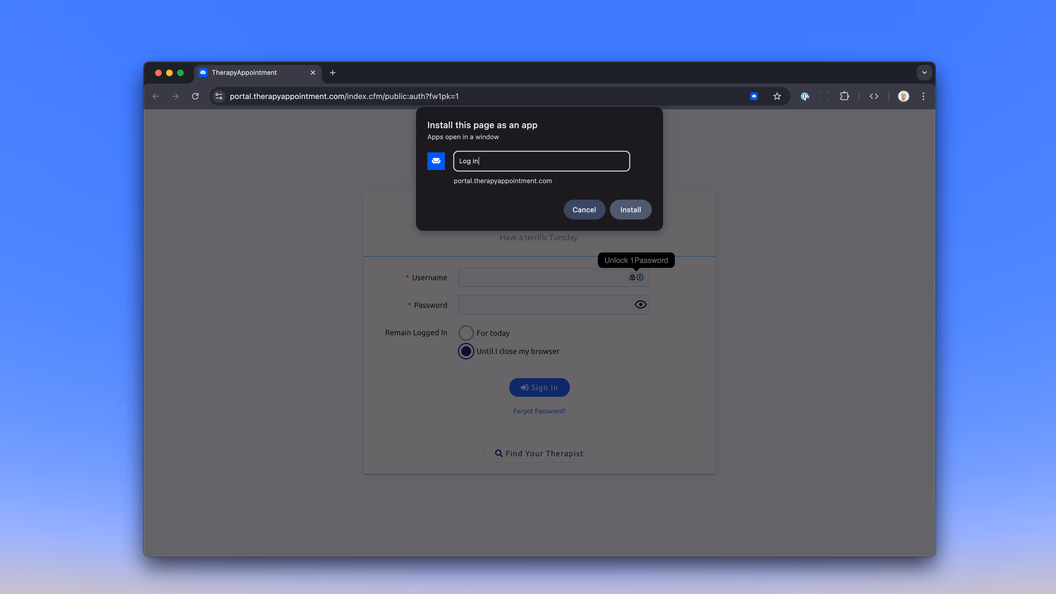Click the app name field containing Log in

(541, 161)
